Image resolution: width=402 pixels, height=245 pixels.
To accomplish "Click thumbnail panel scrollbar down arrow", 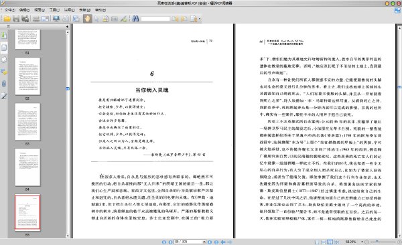I will click(68, 236).
